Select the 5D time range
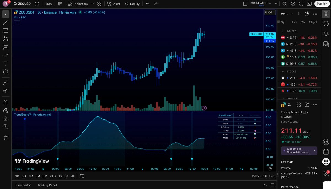The image size is (331, 189). [24, 176]
